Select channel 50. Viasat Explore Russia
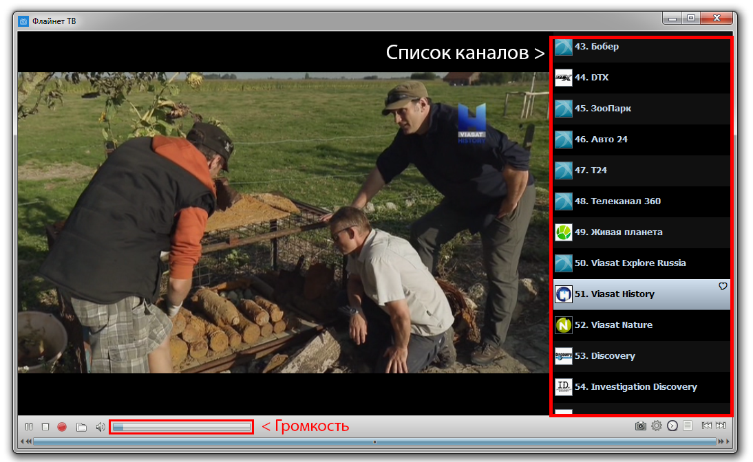 (641, 263)
